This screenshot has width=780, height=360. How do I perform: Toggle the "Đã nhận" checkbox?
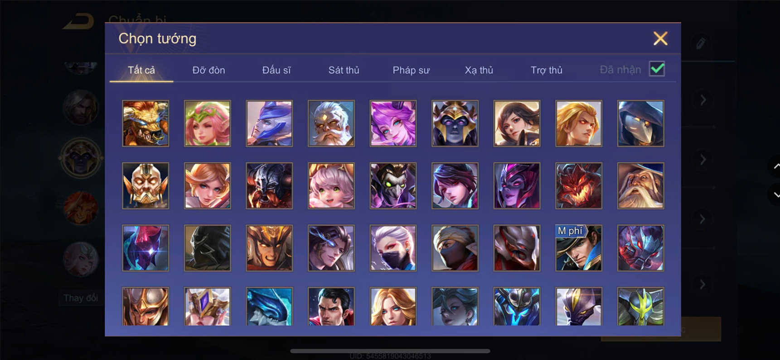tap(657, 69)
